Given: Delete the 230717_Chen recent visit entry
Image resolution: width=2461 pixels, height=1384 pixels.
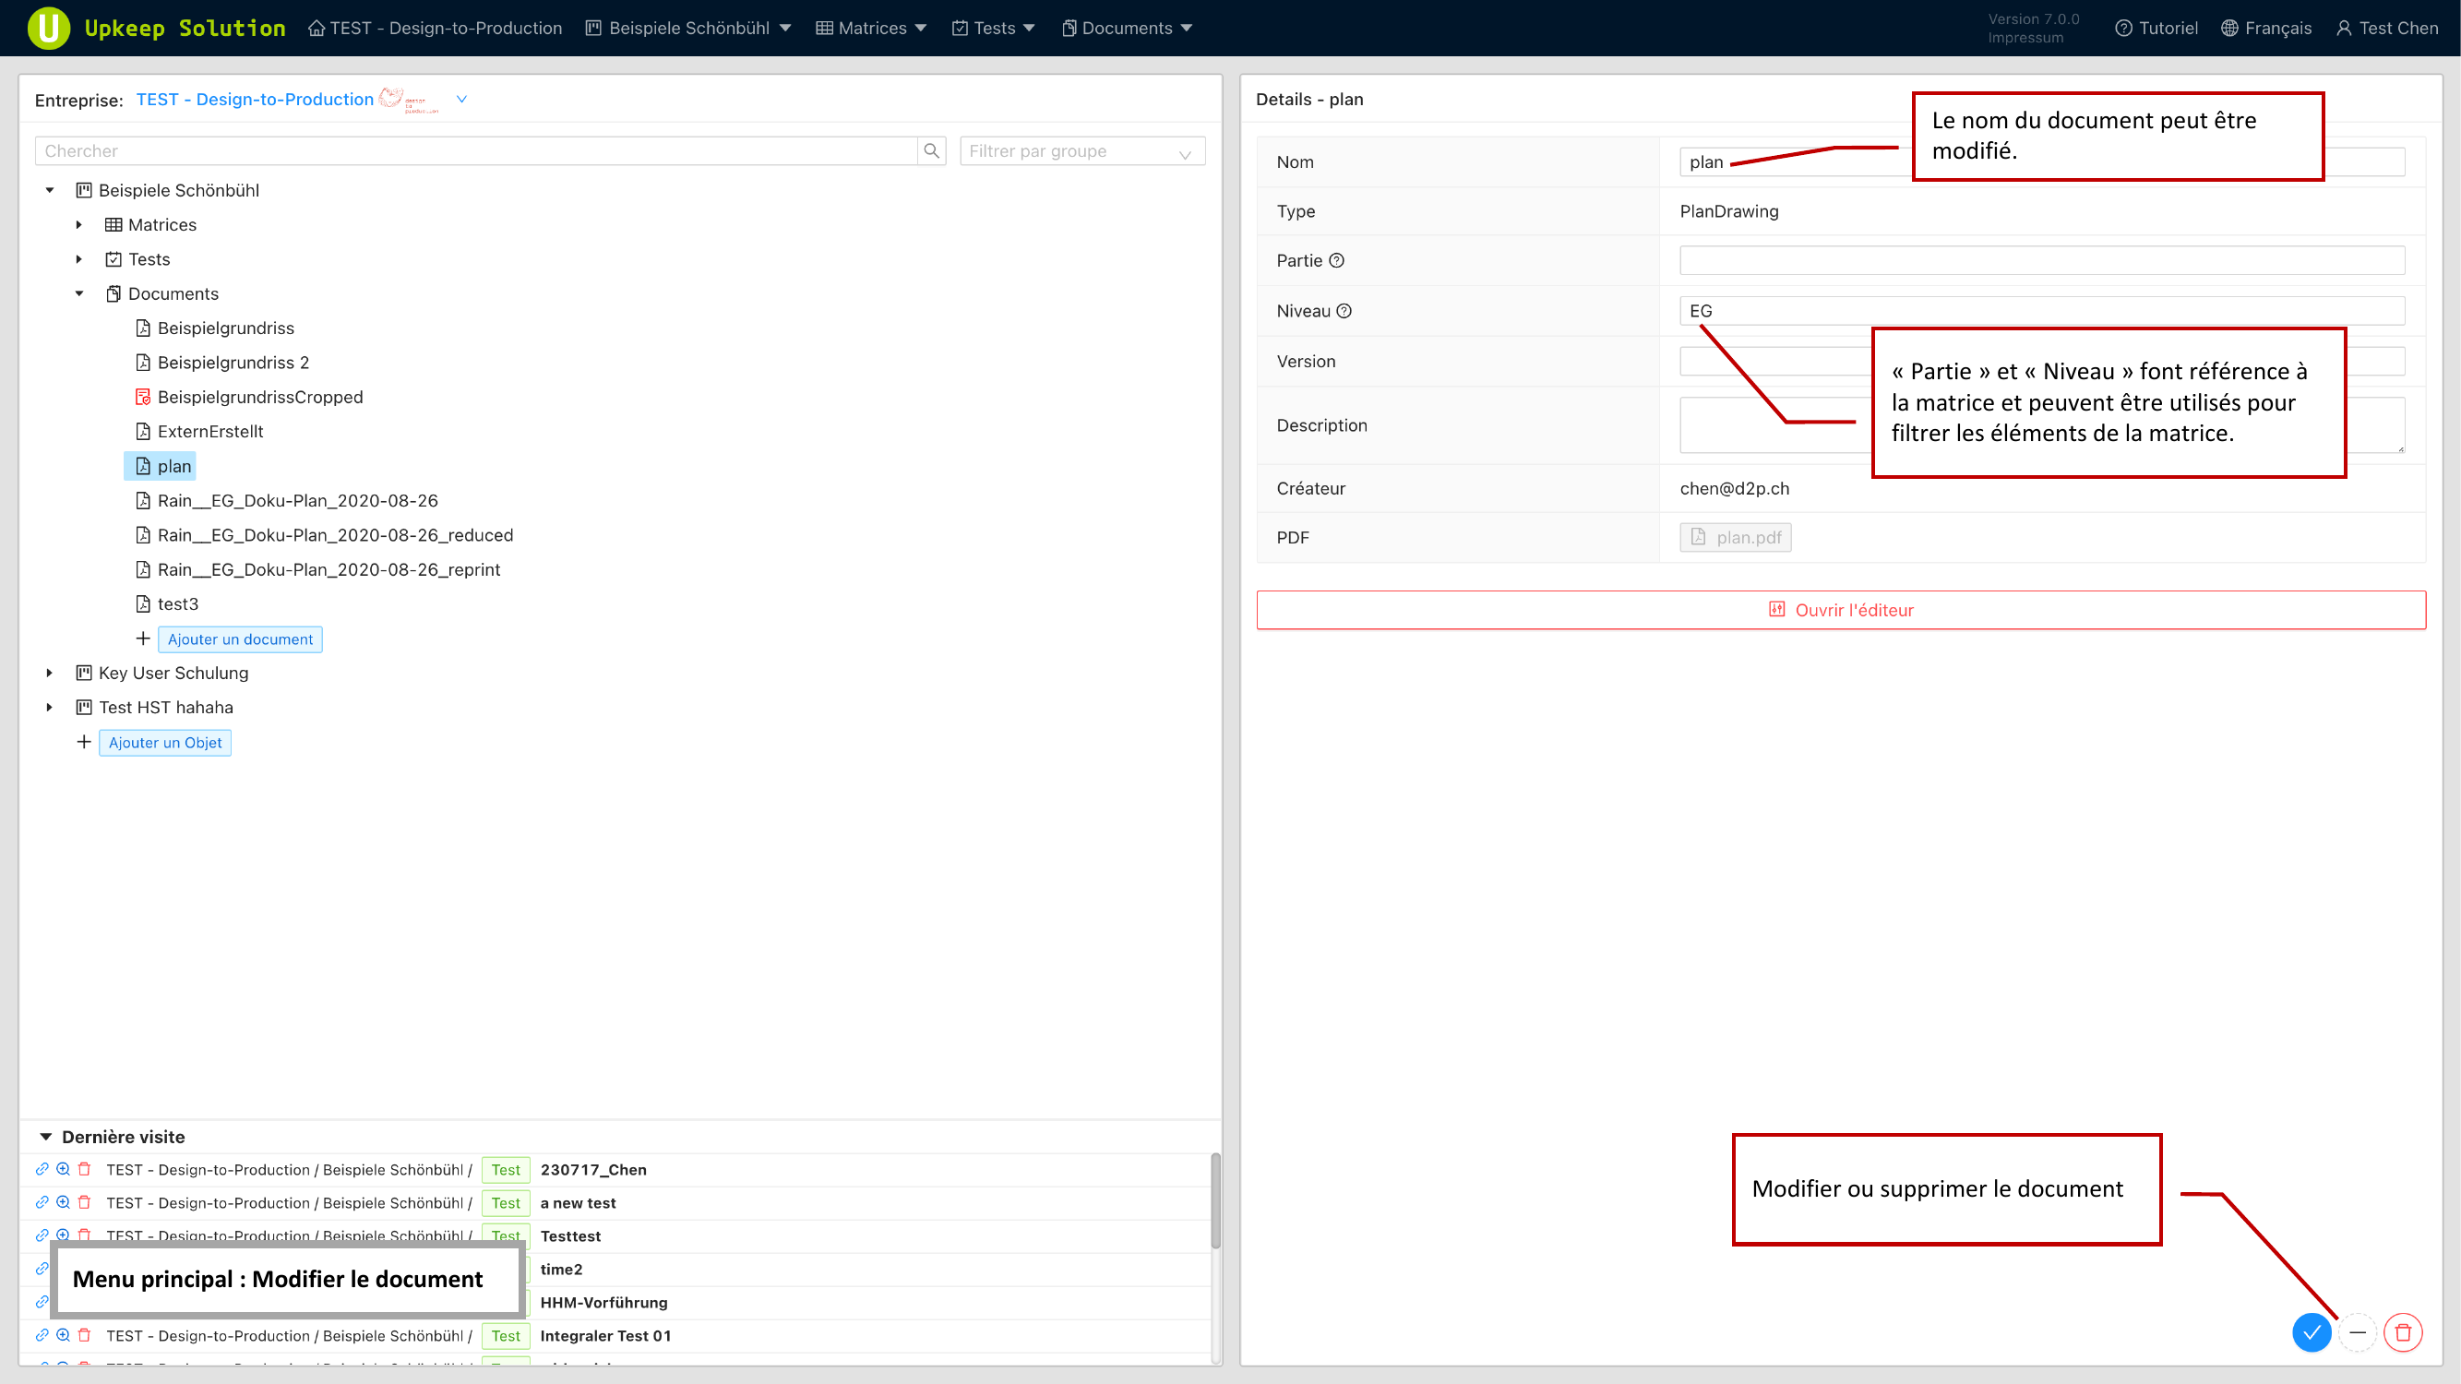Looking at the screenshot, I should (84, 1169).
